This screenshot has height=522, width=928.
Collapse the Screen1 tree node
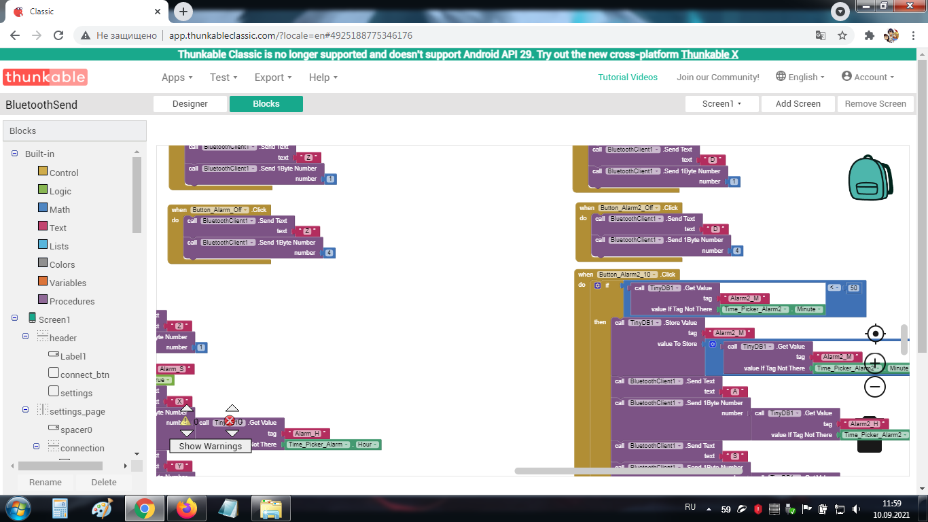tap(15, 319)
